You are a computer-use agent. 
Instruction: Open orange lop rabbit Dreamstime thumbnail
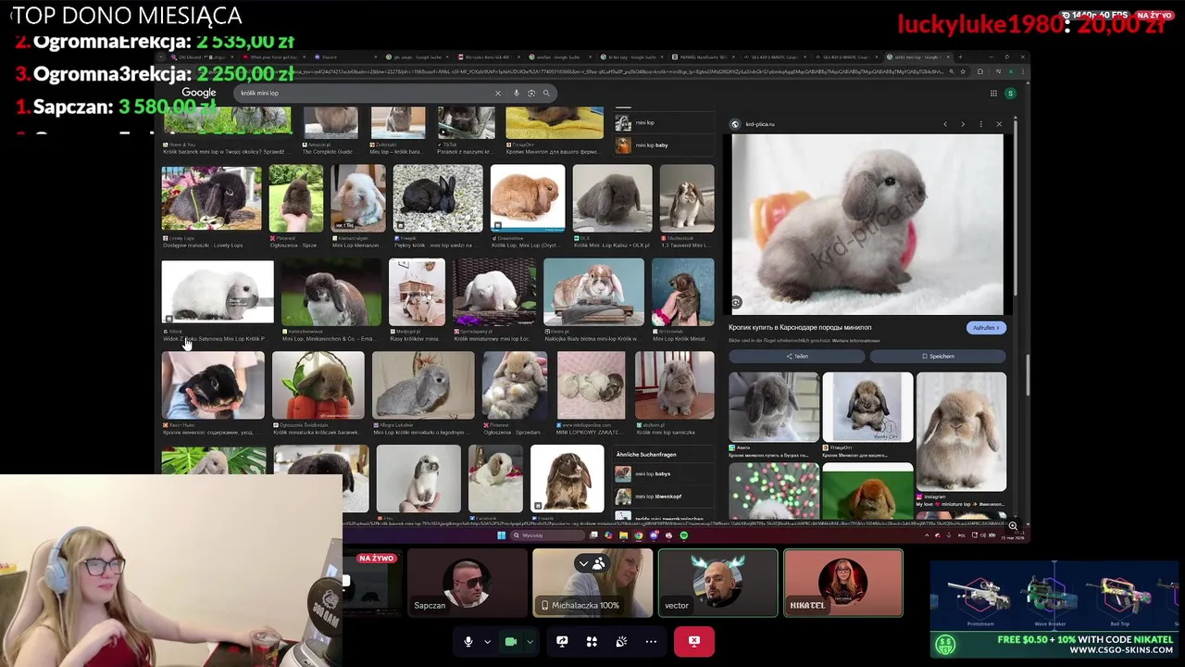click(x=528, y=198)
